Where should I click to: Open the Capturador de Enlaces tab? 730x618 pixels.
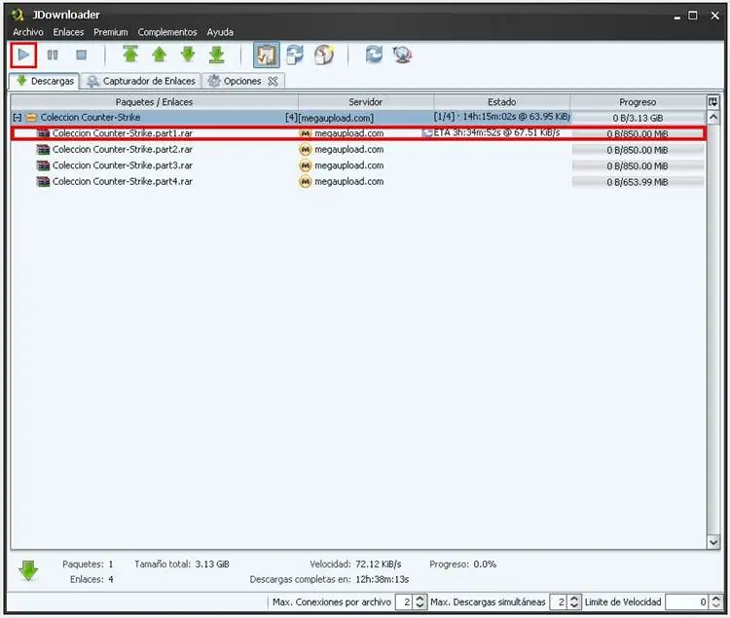tap(141, 81)
